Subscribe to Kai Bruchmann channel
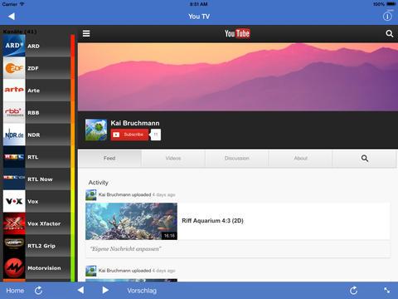 (x=130, y=135)
